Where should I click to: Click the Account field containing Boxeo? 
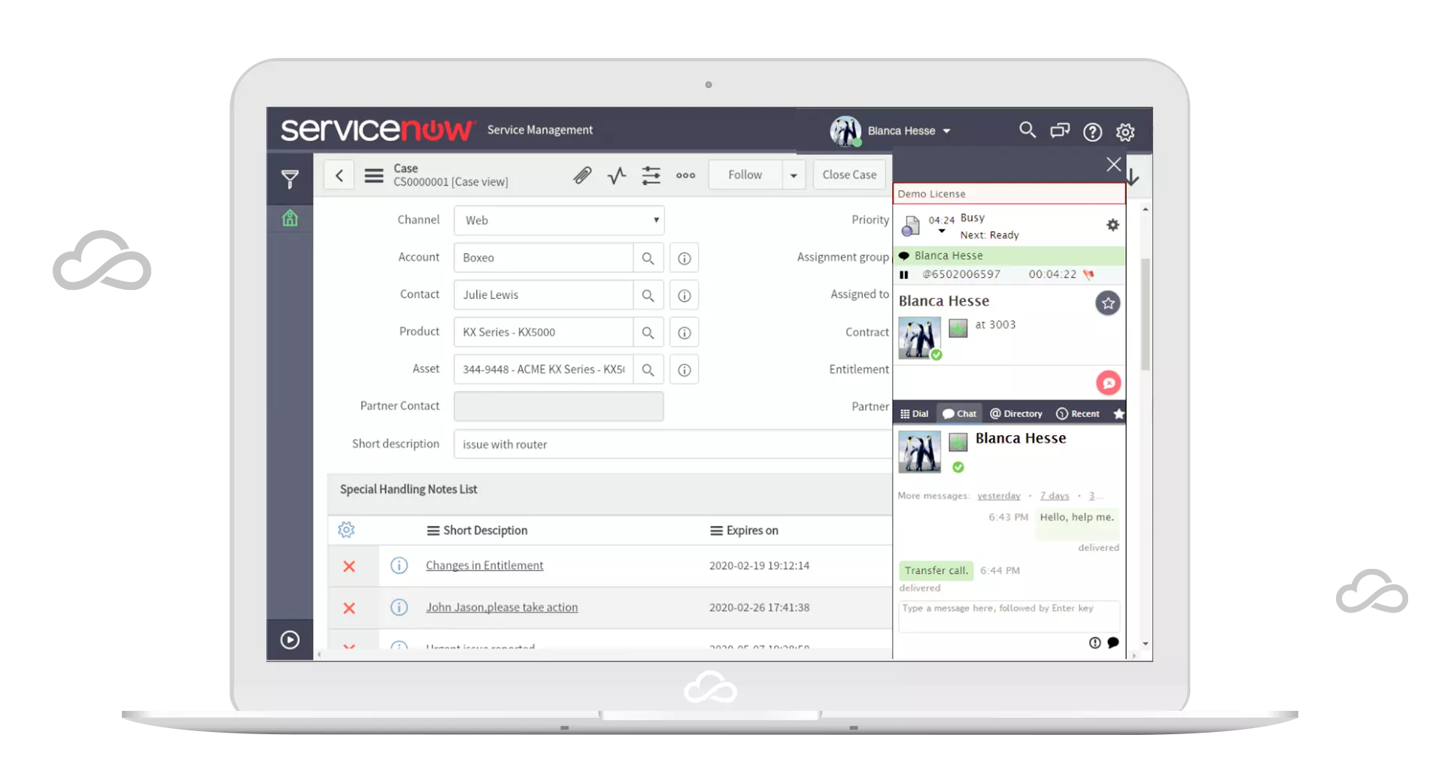click(544, 258)
